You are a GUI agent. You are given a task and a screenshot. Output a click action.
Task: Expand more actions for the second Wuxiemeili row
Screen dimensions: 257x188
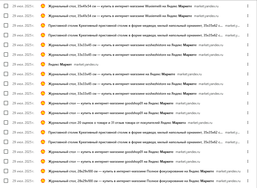(x=248, y=16)
